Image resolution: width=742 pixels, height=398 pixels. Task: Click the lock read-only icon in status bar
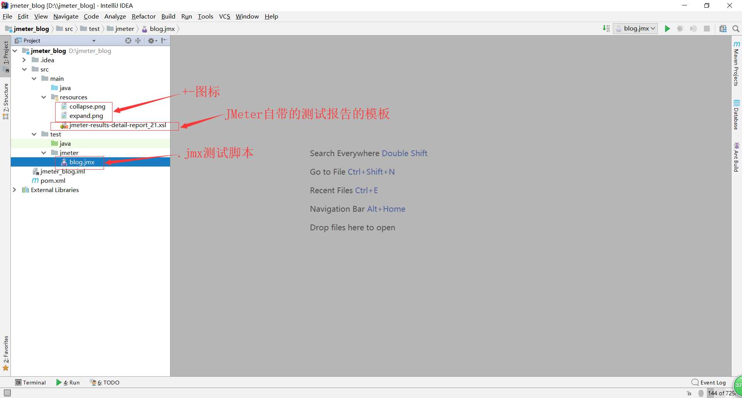click(x=689, y=393)
